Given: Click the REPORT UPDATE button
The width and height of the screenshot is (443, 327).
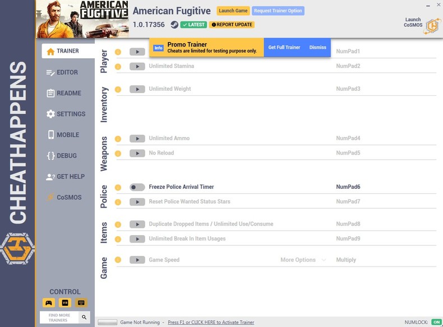Looking at the screenshot, I should (232, 25).
